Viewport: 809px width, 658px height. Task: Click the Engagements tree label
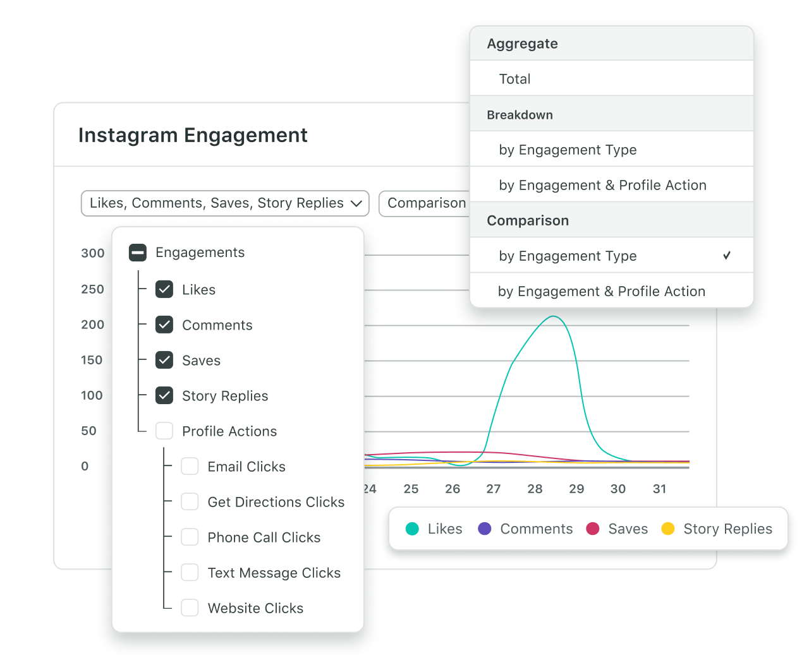[200, 253]
